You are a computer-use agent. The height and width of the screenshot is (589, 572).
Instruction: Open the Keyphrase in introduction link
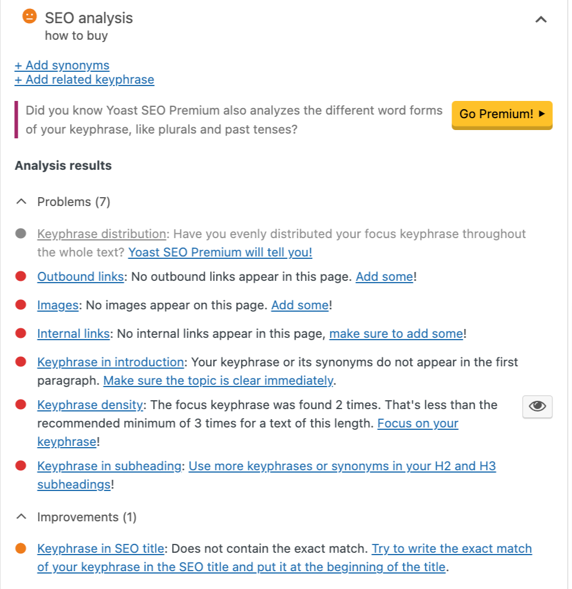pos(110,362)
